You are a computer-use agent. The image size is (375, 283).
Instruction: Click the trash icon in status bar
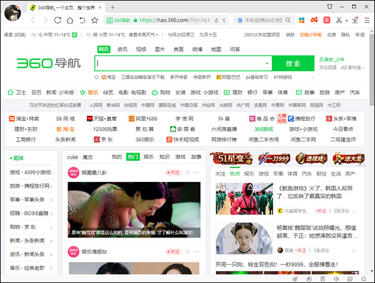point(322,279)
